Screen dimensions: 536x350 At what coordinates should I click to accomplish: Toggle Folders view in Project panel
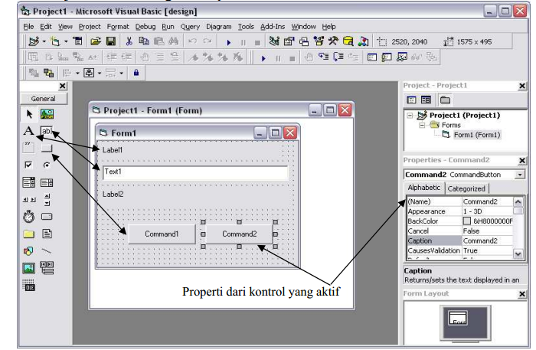coord(445,100)
